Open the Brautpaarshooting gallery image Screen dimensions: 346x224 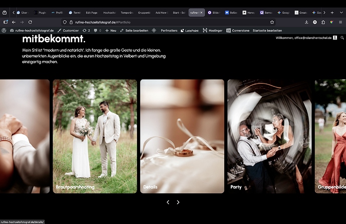coord(95,136)
